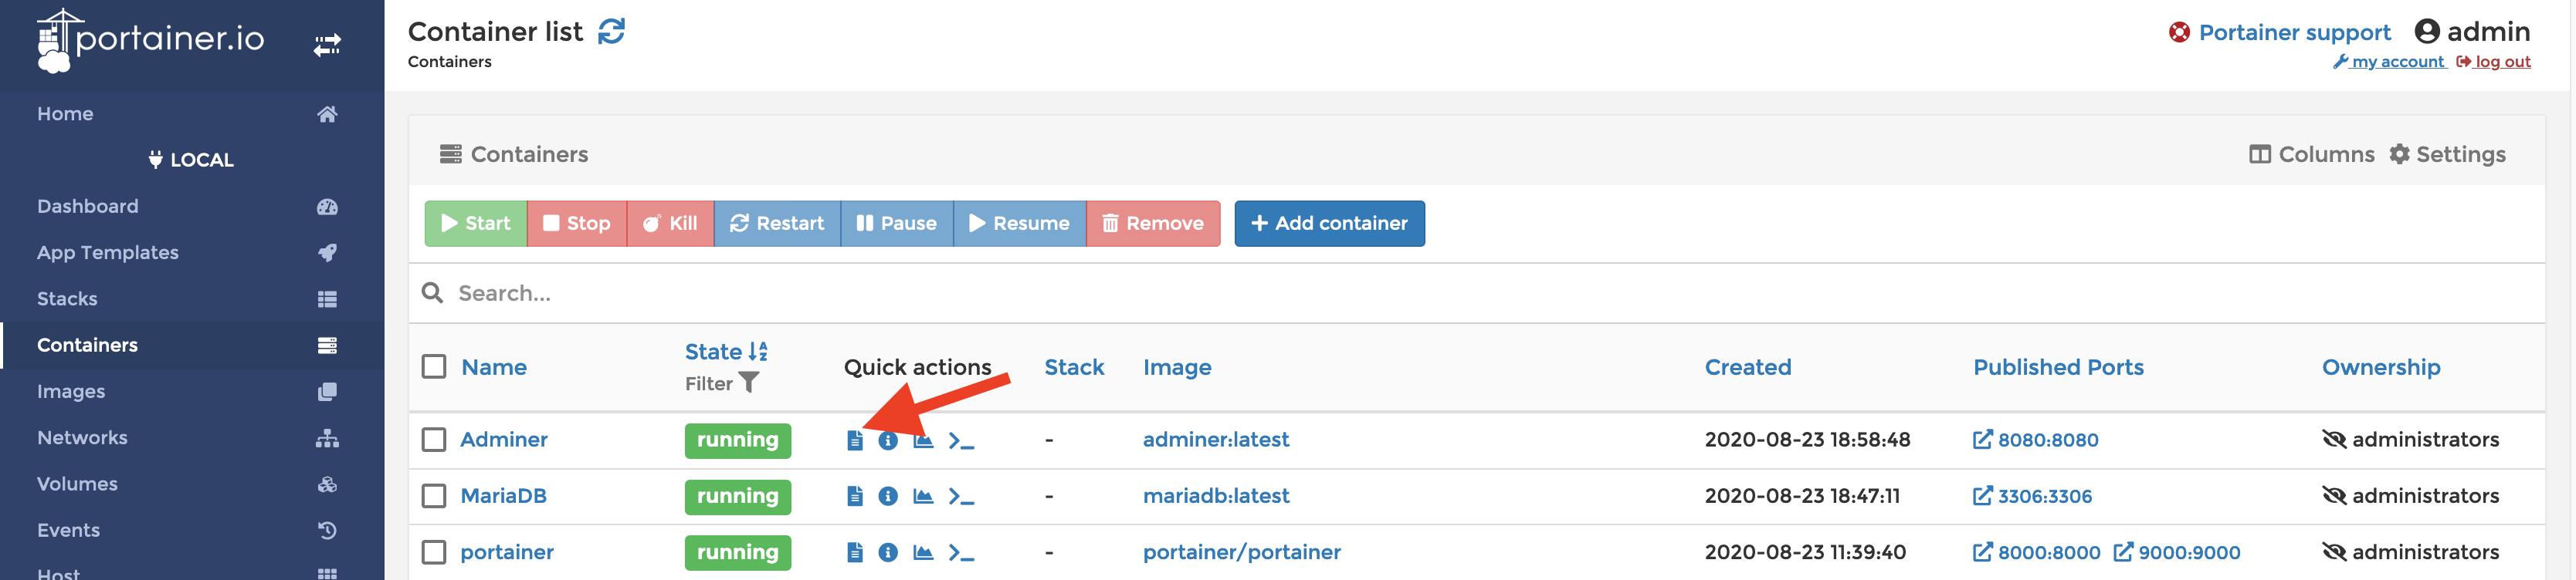Open logs for the portainer container

(x=854, y=552)
